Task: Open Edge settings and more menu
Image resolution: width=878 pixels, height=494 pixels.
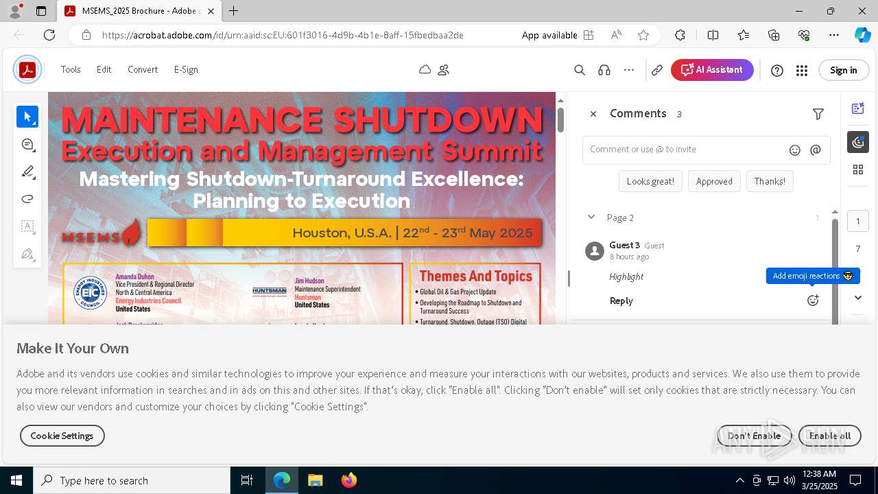Action: tap(834, 35)
